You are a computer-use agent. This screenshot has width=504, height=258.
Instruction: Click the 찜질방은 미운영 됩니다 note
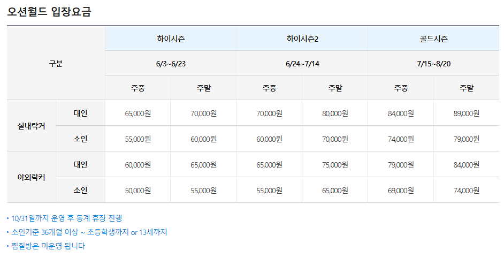coord(48,246)
